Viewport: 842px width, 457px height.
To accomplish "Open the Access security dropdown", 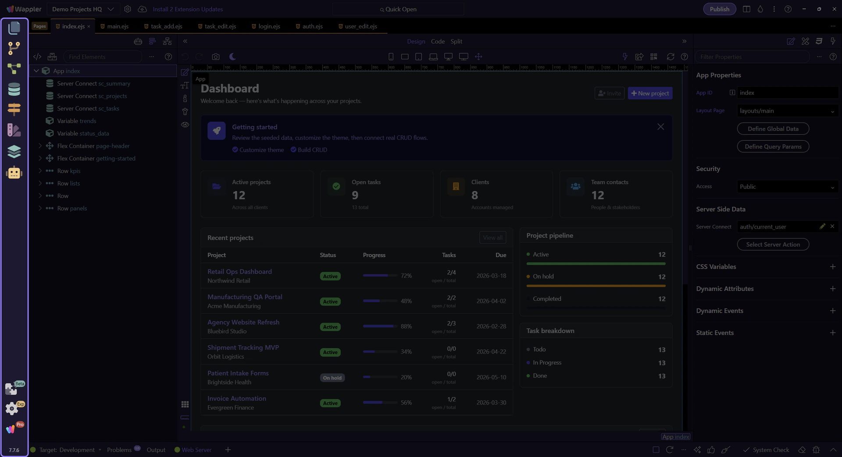I will 787,187.
